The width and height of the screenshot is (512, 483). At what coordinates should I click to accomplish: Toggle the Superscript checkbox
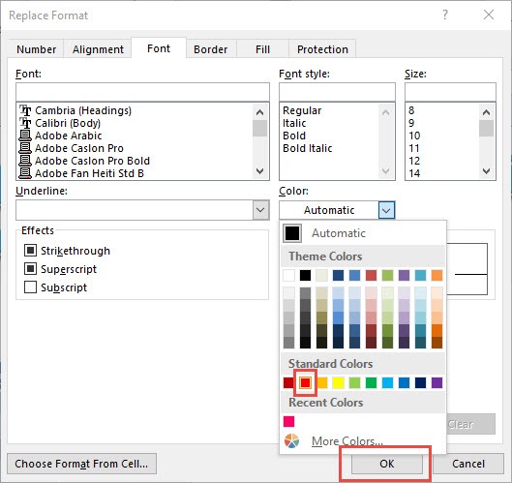point(30,269)
